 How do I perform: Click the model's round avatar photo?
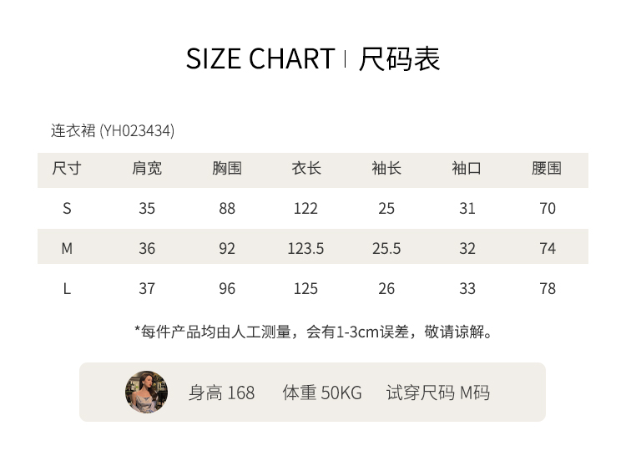[x=146, y=392]
